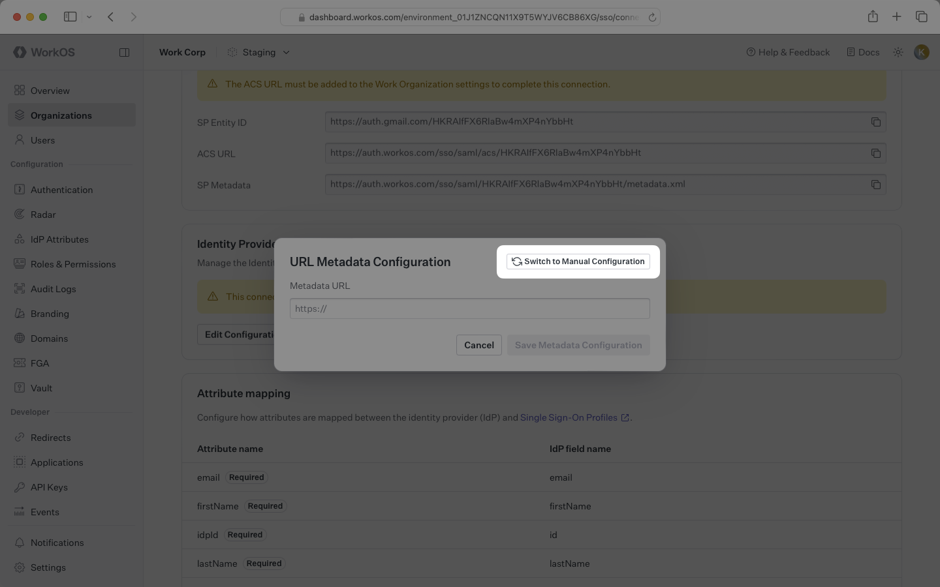Viewport: 940px width, 587px height.
Task: Open the user avatar menu
Action: pyautogui.click(x=921, y=52)
